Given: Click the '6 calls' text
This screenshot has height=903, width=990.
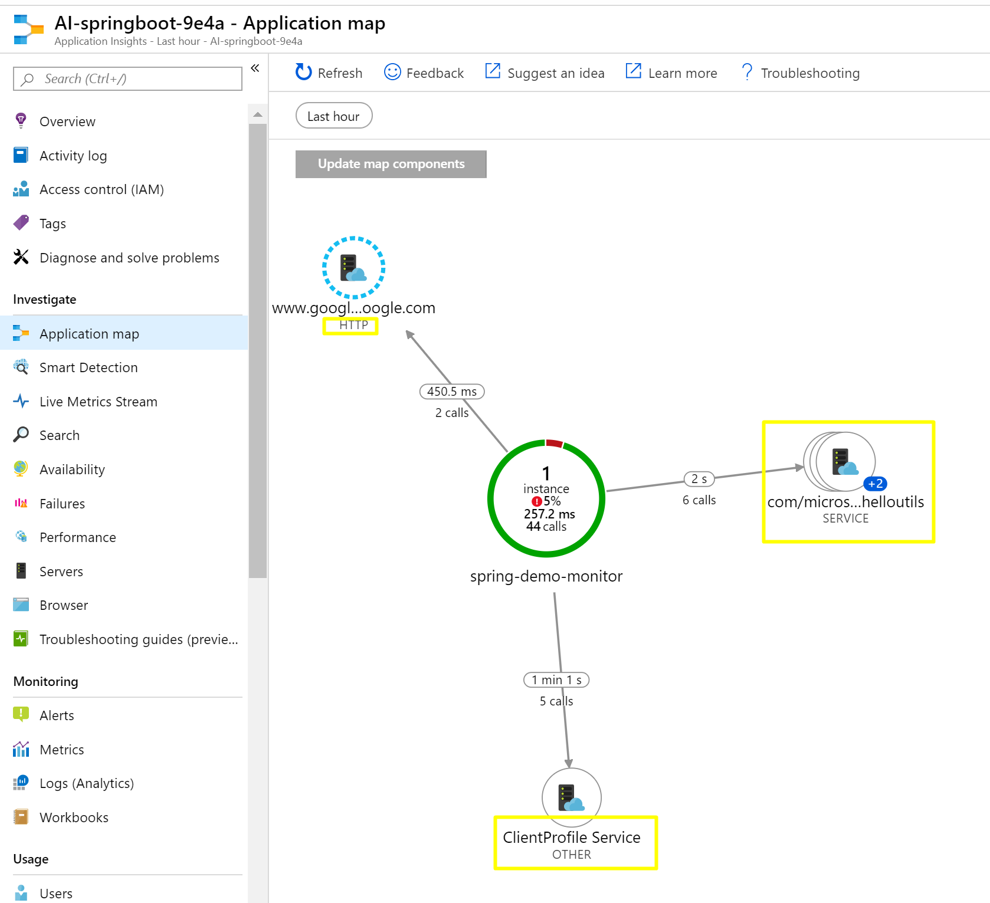Looking at the screenshot, I should pos(699,500).
